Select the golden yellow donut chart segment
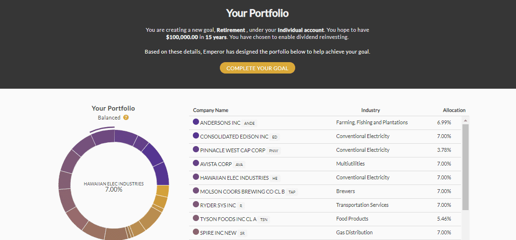This screenshot has width=516, height=240. [x=162, y=192]
